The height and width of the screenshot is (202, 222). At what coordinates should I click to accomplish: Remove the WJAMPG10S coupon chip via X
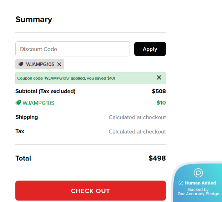click(59, 64)
